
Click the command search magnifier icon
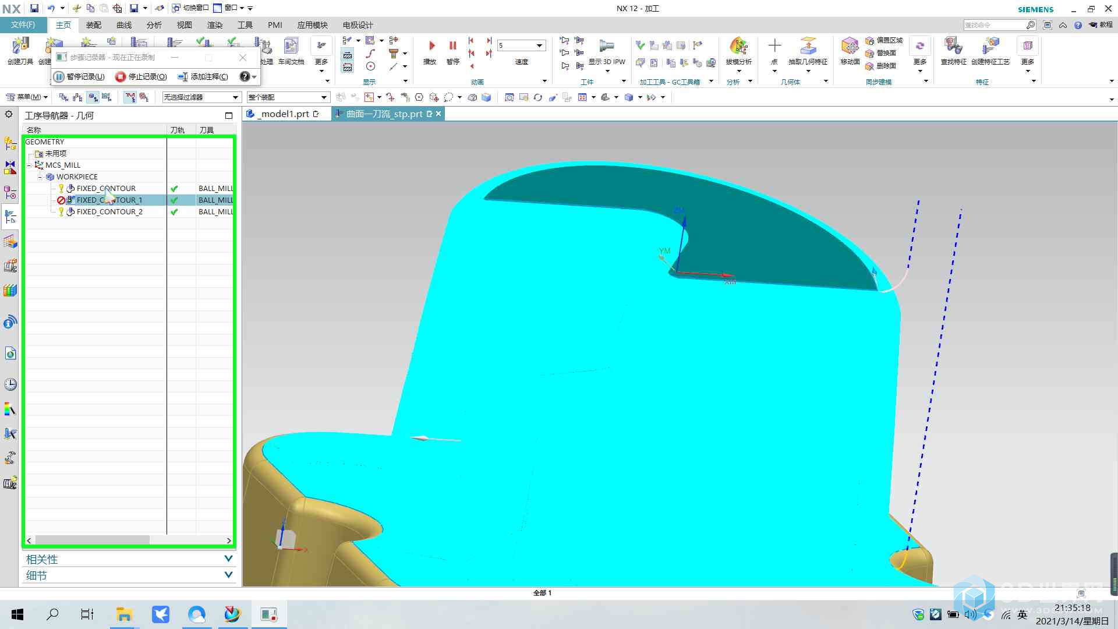[1030, 25]
